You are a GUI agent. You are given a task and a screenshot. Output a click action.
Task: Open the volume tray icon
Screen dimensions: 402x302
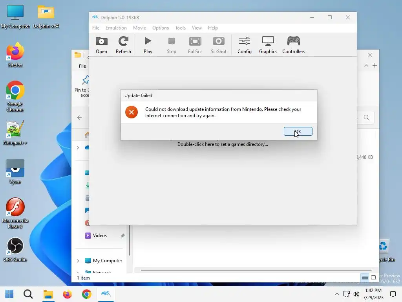point(356,294)
